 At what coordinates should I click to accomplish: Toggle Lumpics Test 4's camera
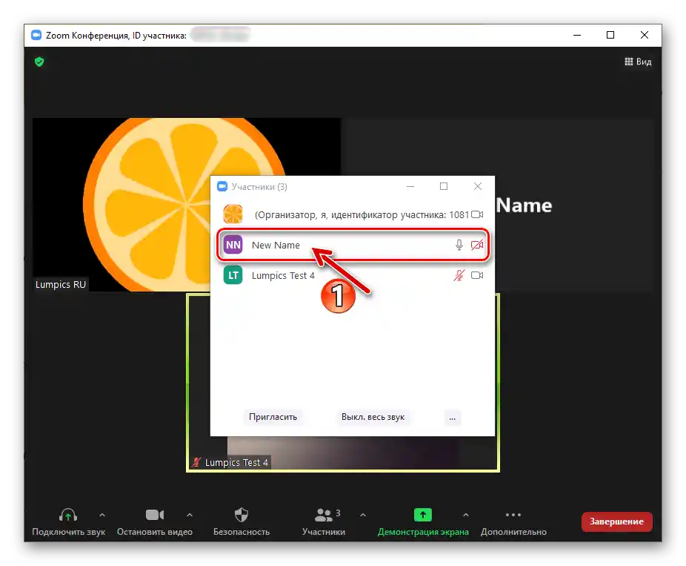tap(477, 274)
